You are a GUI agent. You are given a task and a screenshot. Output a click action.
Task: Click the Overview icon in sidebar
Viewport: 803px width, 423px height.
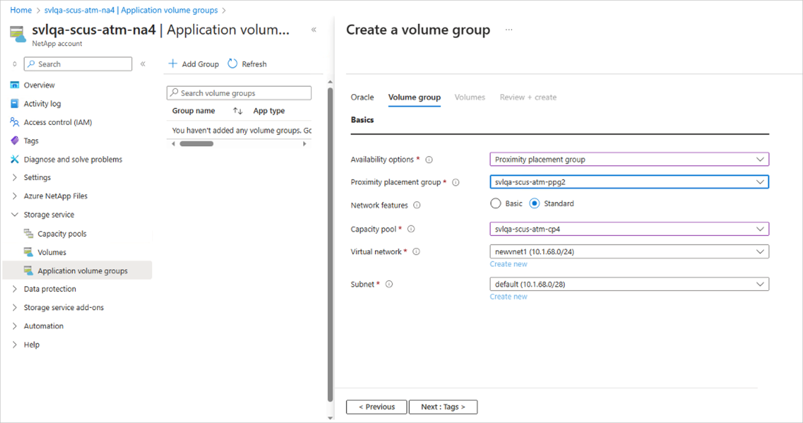point(15,85)
